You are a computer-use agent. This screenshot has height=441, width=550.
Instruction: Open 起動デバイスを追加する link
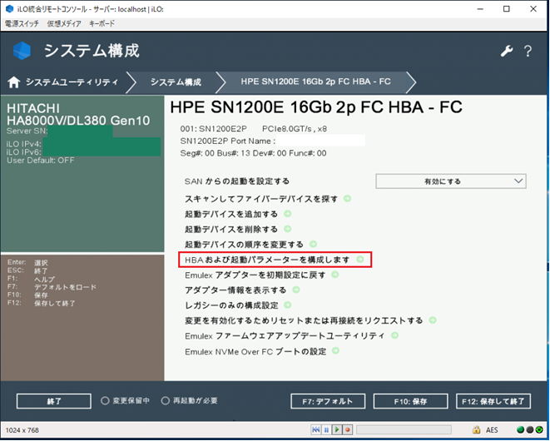231,214
